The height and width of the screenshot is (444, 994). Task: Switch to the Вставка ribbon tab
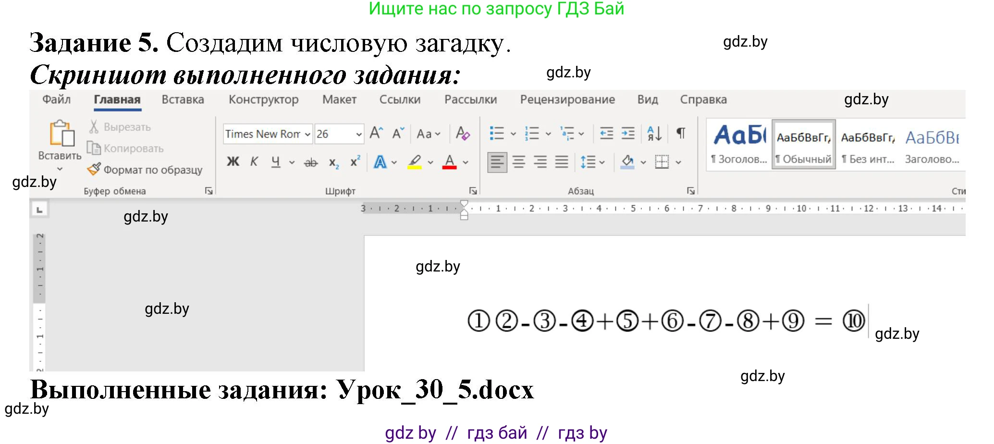(x=183, y=99)
